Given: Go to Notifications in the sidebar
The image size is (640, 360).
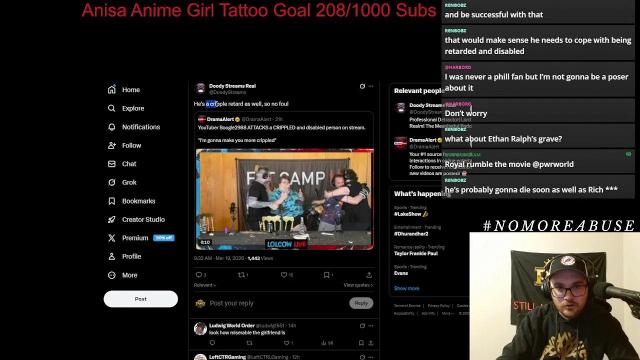Looking at the screenshot, I should click(134, 127).
